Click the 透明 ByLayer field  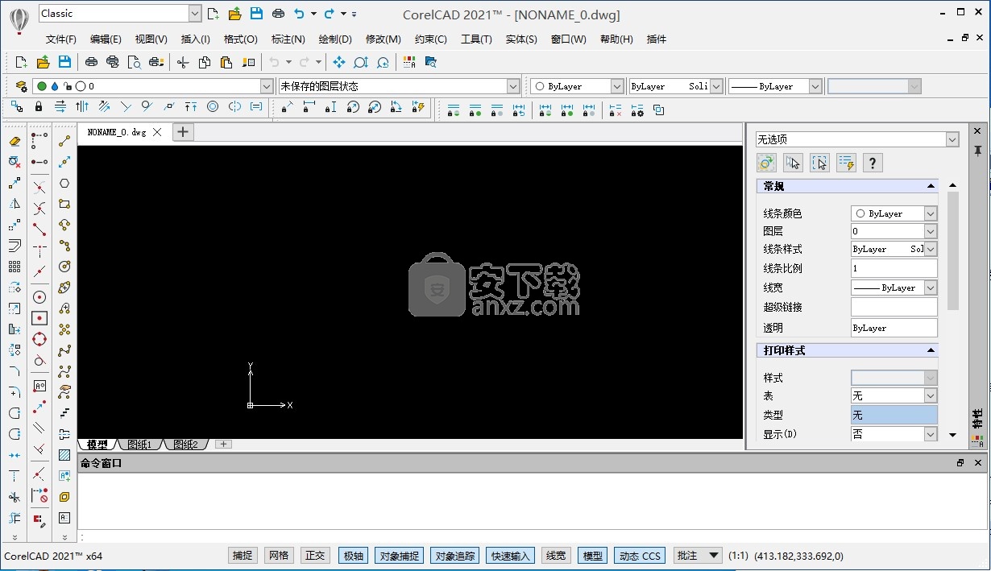click(x=894, y=328)
